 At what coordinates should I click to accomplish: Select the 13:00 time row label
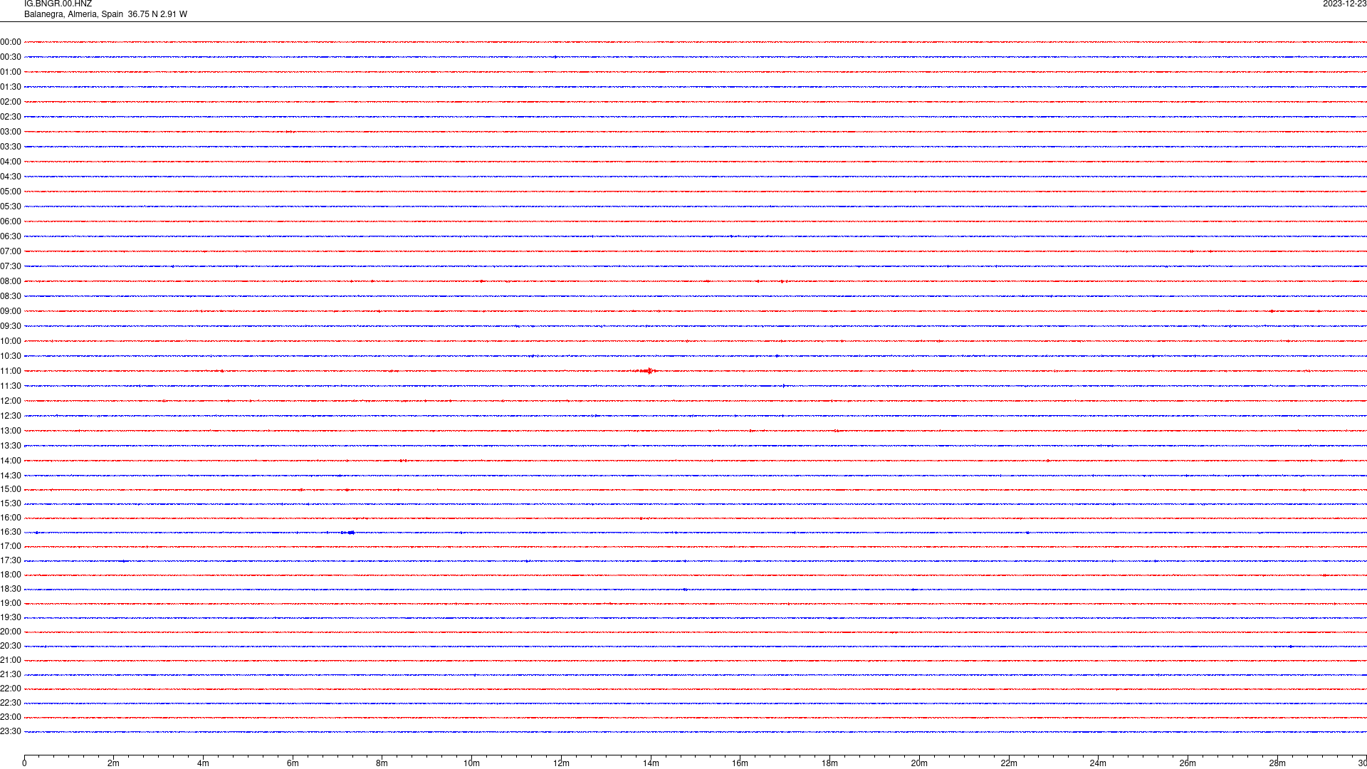11,431
